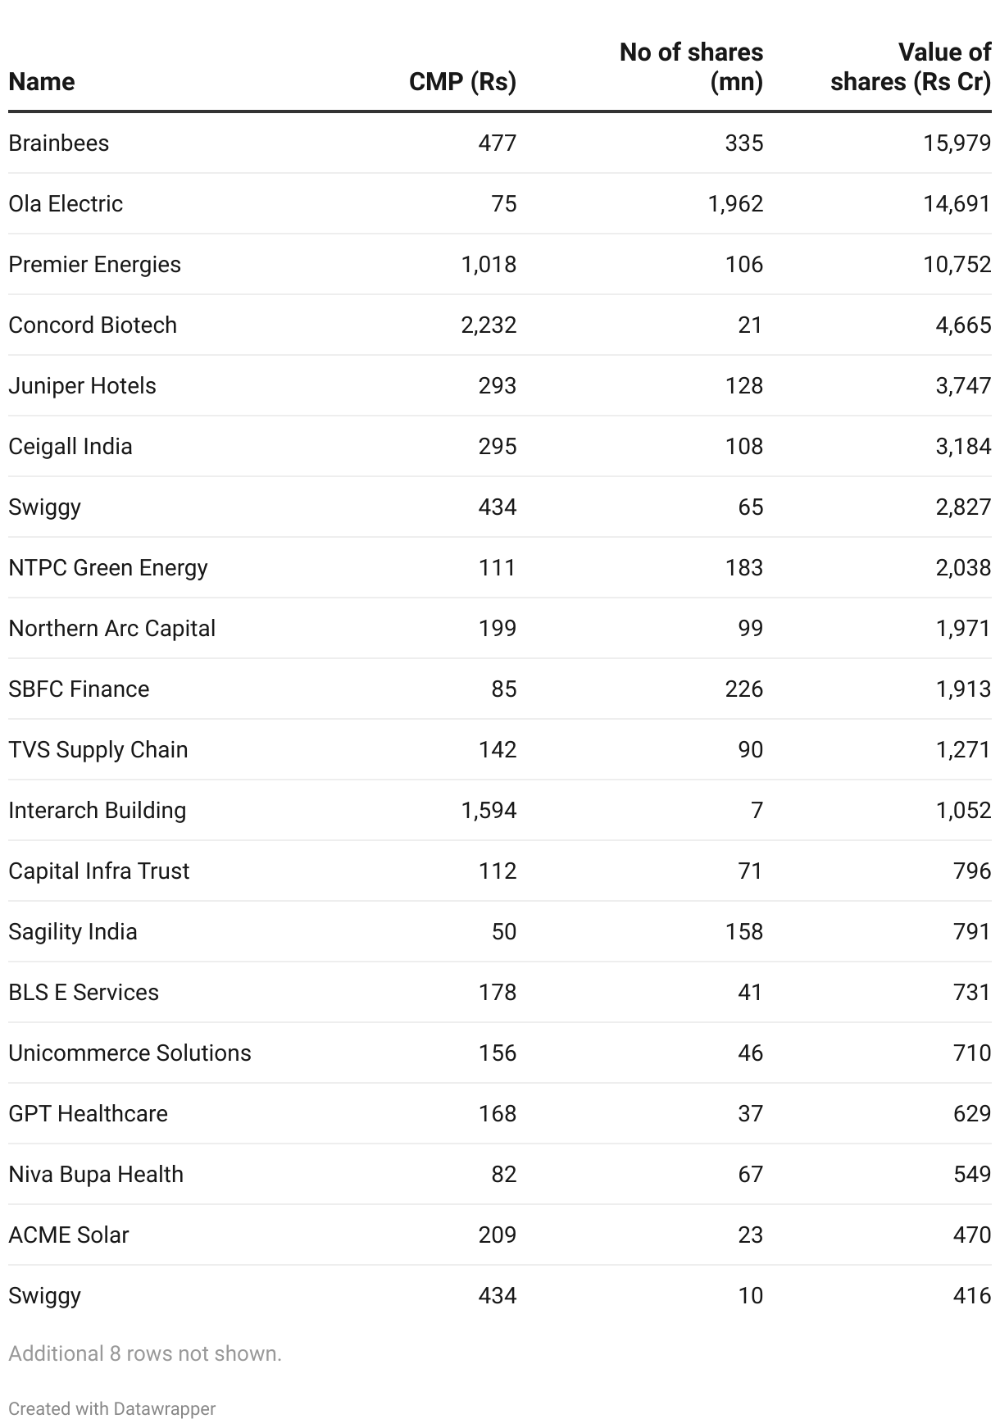Click ACME Solar share value 470
1000x1428 pixels.
tap(972, 1235)
